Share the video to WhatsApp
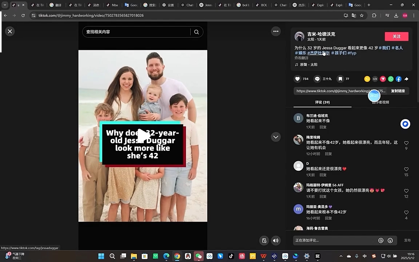 [x=391, y=79]
